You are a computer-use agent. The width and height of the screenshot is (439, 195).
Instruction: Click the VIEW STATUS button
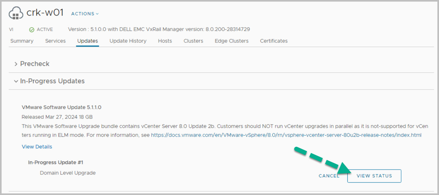point(374,176)
